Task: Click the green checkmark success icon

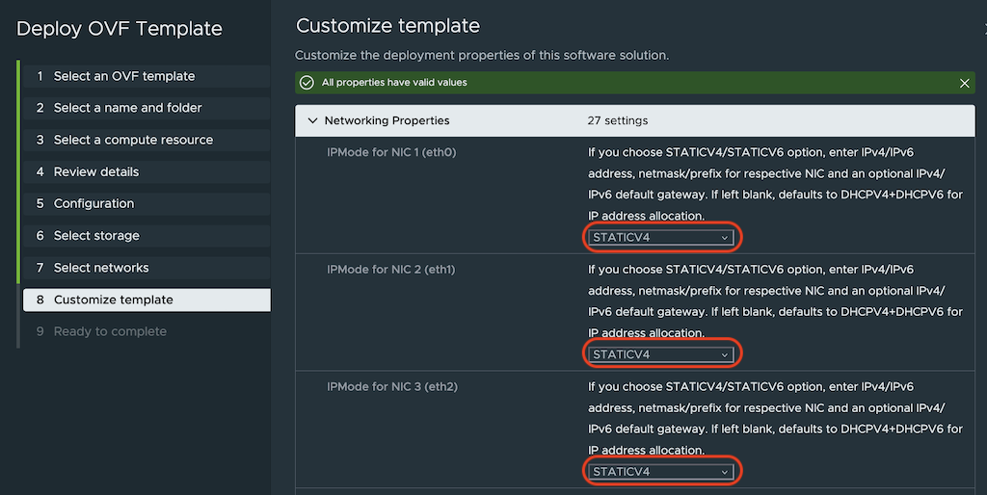Action: point(307,83)
